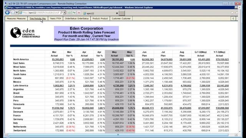Click the browser Forward arrow button
Viewport: 246px width, 138px height.
(x=13, y=13)
